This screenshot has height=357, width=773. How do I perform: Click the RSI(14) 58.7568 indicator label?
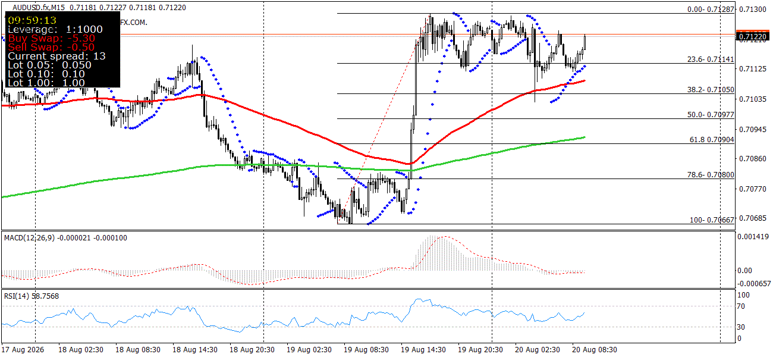click(32, 296)
